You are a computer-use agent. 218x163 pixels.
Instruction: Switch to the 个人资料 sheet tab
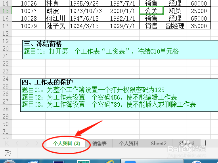tap(128, 144)
